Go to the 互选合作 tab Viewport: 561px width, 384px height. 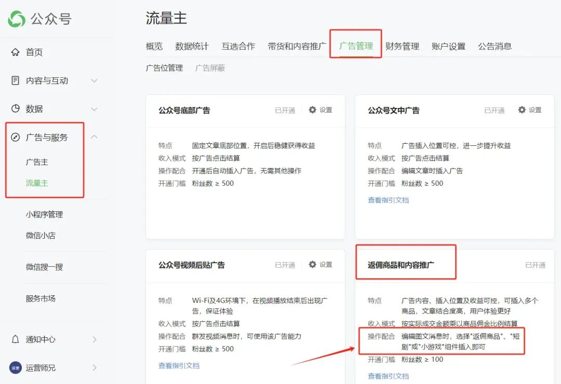(238, 46)
